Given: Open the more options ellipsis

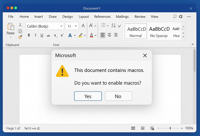Looking at the screenshot, I should (189, 17).
